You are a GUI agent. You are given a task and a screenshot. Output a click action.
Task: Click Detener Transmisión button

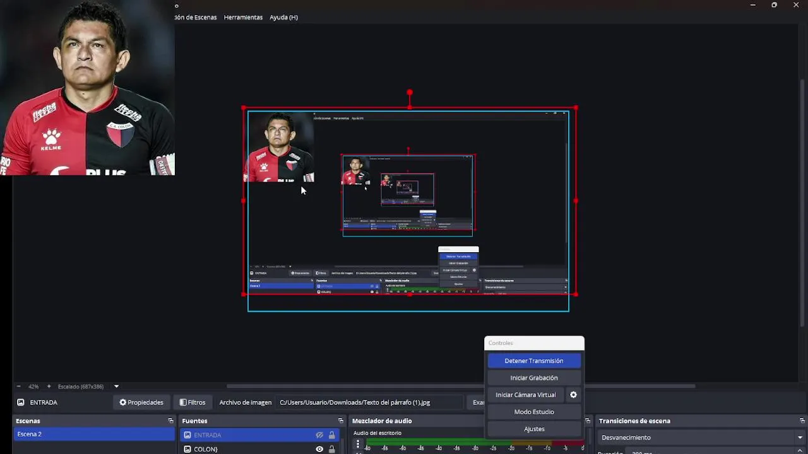(534, 361)
